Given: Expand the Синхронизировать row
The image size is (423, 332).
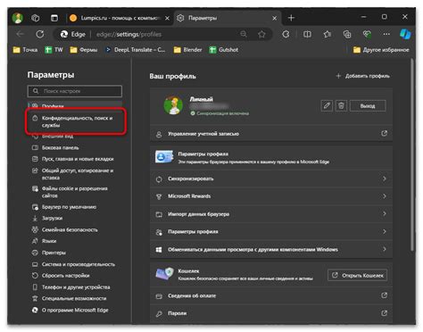Looking at the screenshot, I should [x=271, y=178].
